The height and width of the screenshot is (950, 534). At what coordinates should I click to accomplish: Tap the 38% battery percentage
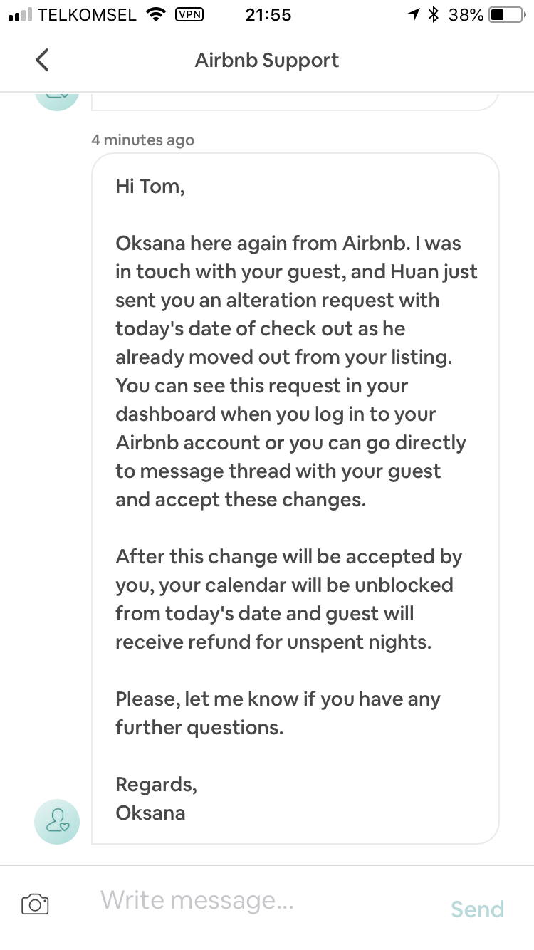466,15
